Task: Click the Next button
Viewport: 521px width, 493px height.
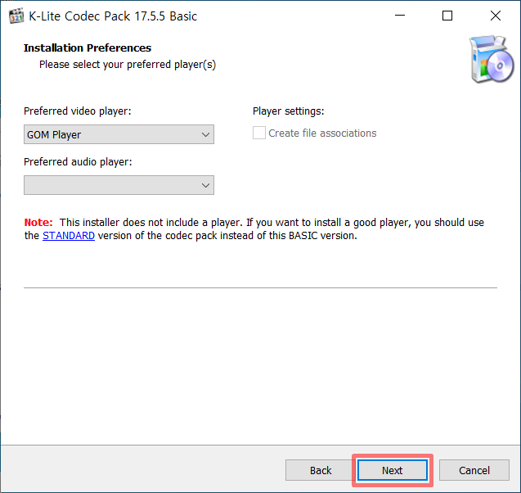Action: [393, 470]
